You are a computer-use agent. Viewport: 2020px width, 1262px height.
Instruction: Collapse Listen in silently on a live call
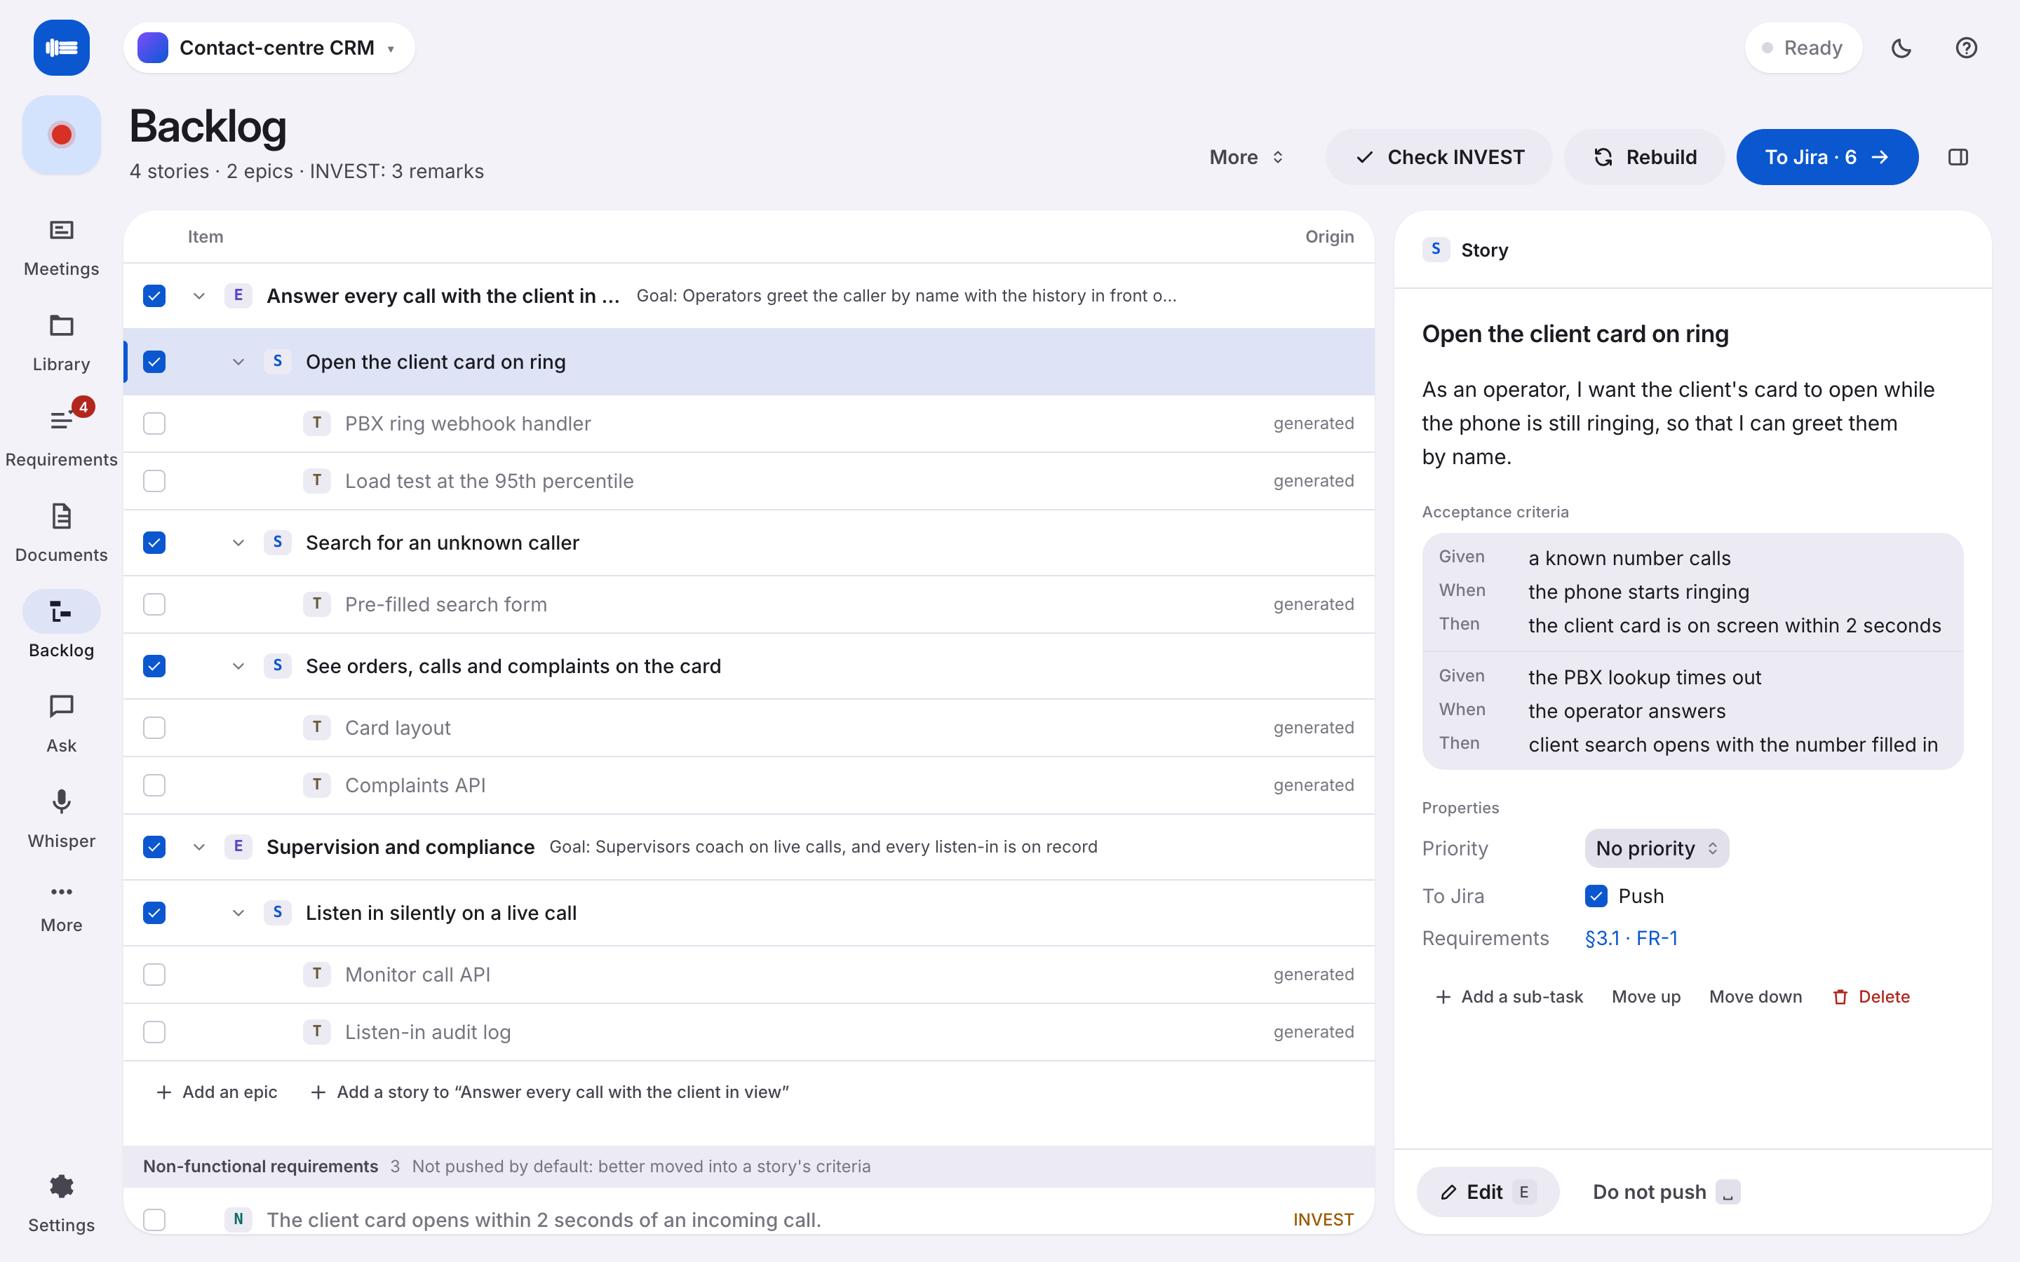238,912
